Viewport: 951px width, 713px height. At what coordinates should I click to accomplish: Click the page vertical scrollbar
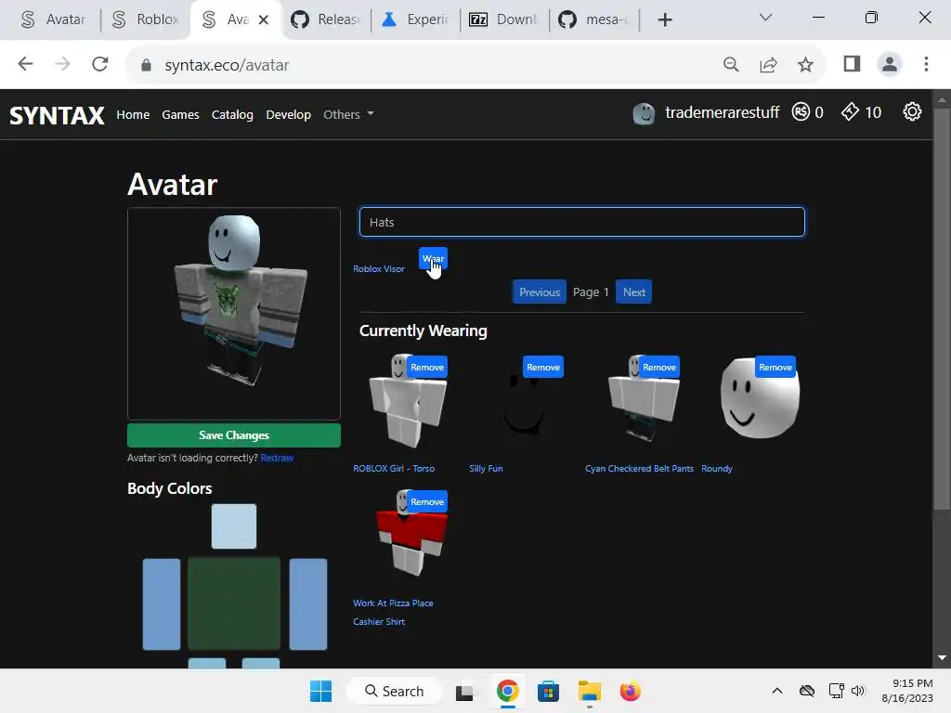(942, 309)
